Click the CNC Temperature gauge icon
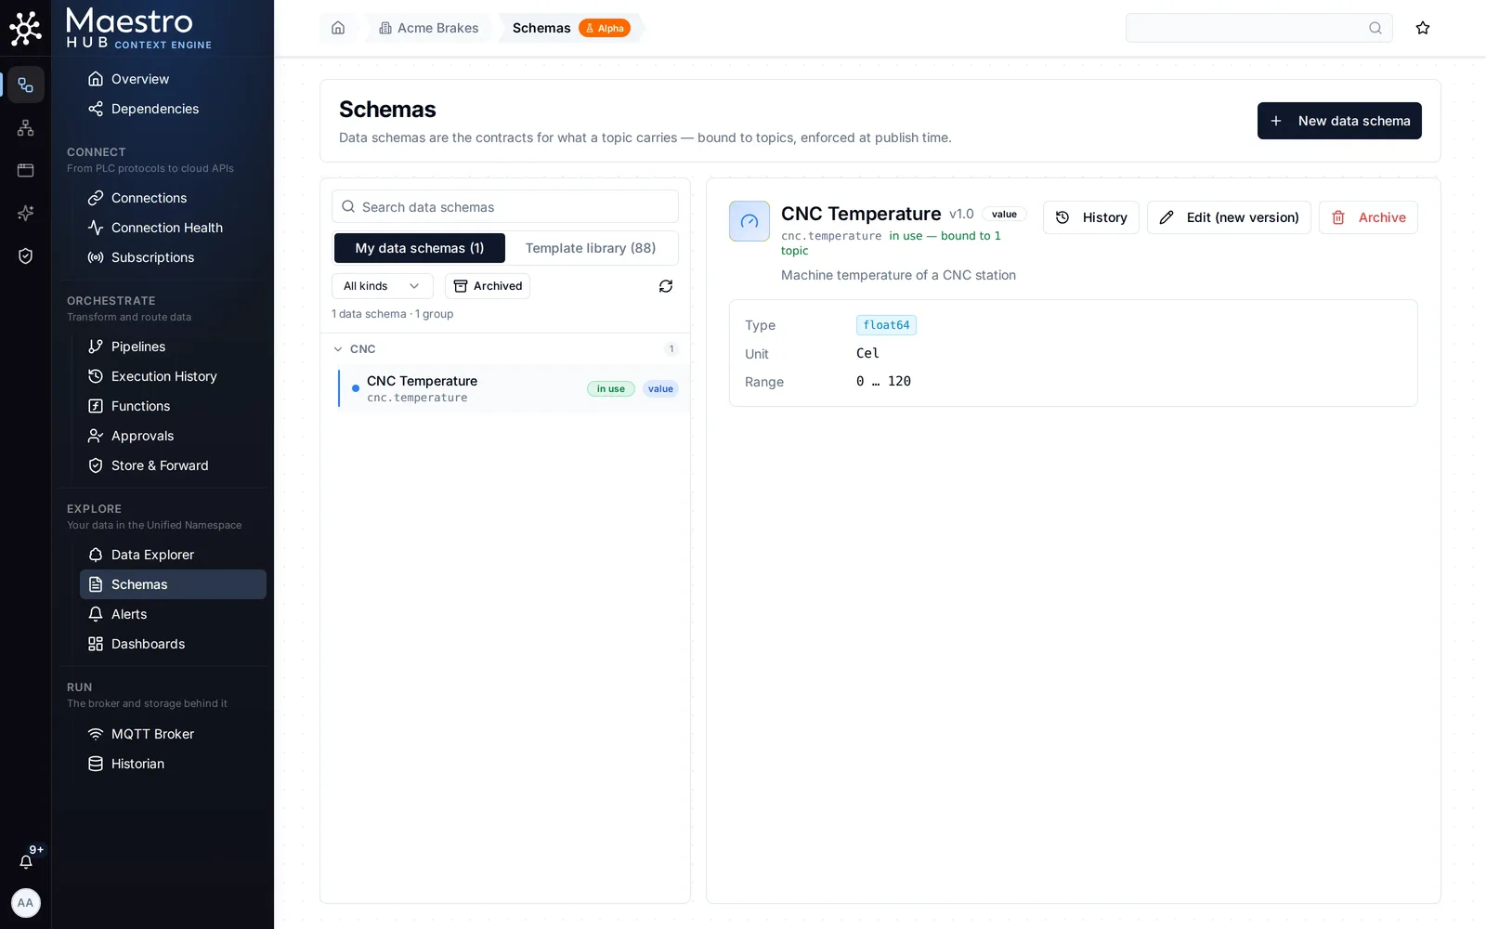The width and height of the screenshot is (1486, 929). click(750, 221)
